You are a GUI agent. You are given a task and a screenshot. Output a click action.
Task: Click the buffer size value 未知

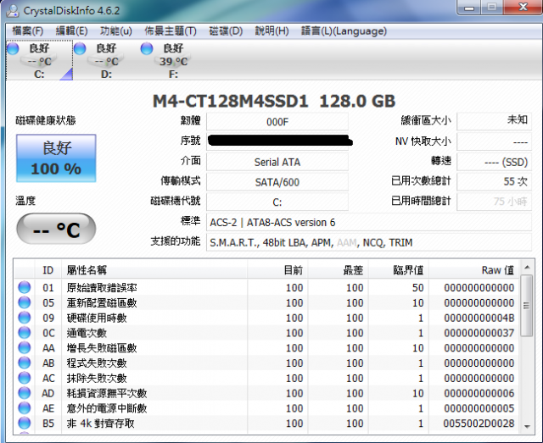pos(494,121)
